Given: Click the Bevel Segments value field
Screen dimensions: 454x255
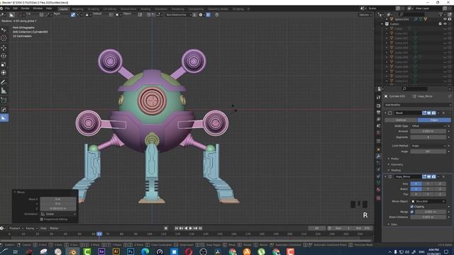Looking at the screenshot, I should pyautogui.click(x=428, y=137).
